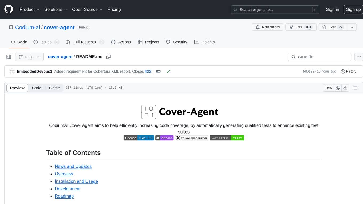This screenshot has width=363, height=204.
Task: Open the more file actions menu
Action: click(x=359, y=57)
